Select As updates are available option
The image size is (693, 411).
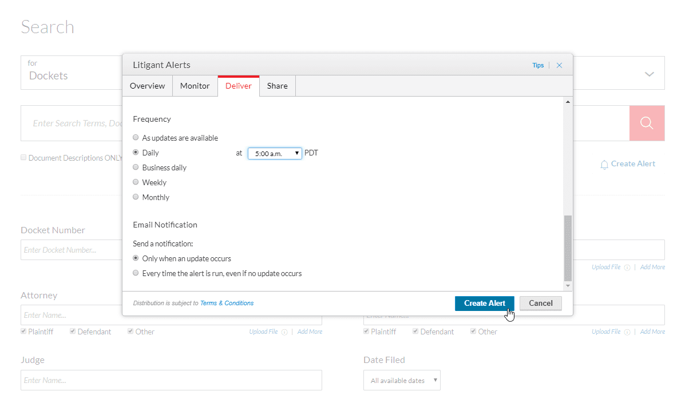136,138
